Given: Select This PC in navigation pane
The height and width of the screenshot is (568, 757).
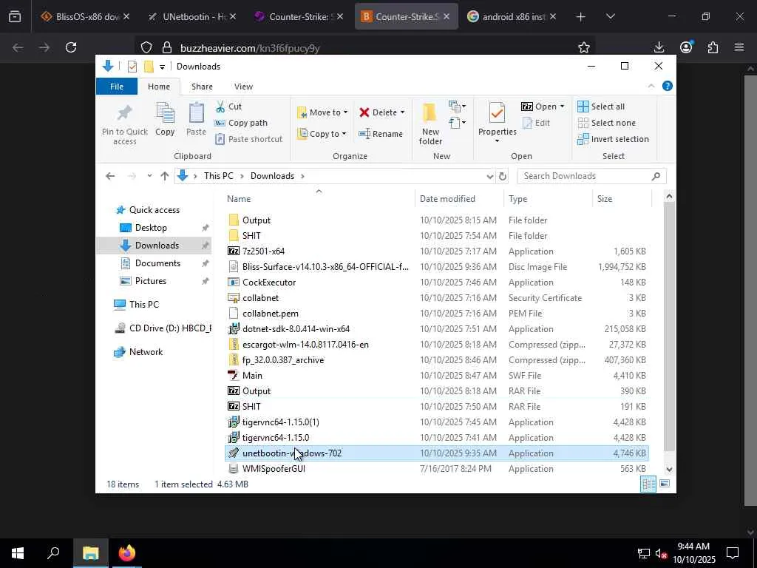Looking at the screenshot, I should tap(143, 304).
